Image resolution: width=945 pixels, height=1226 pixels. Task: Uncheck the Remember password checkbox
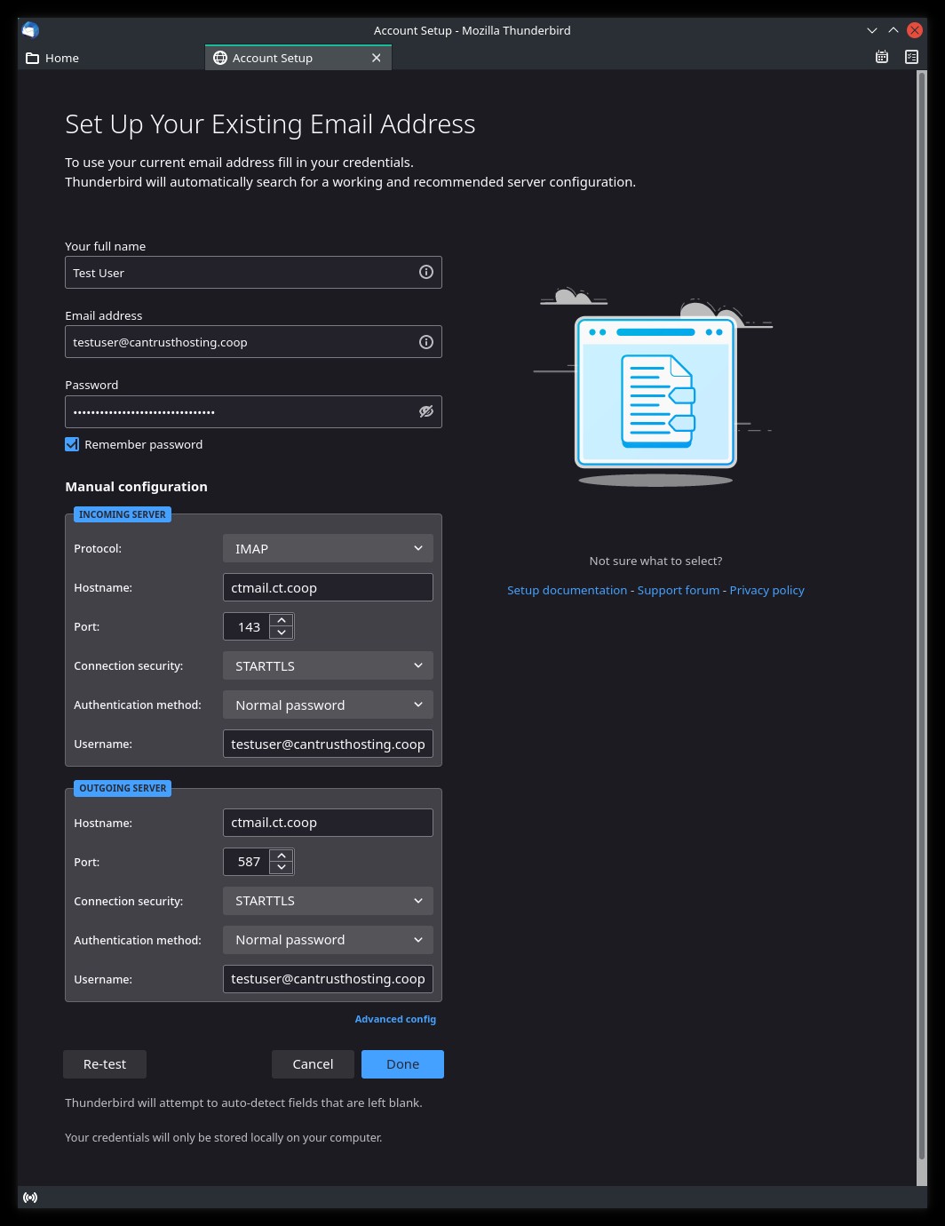pyautogui.click(x=72, y=444)
